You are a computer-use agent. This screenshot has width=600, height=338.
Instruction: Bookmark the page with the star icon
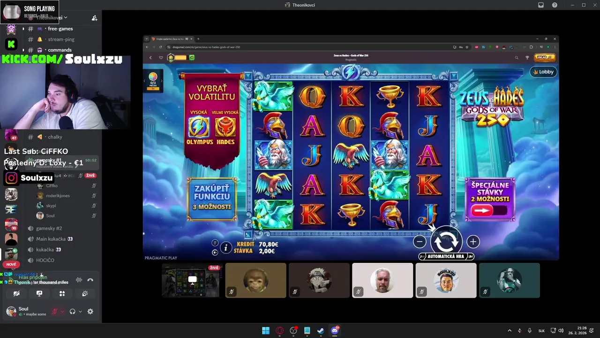[467, 47]
